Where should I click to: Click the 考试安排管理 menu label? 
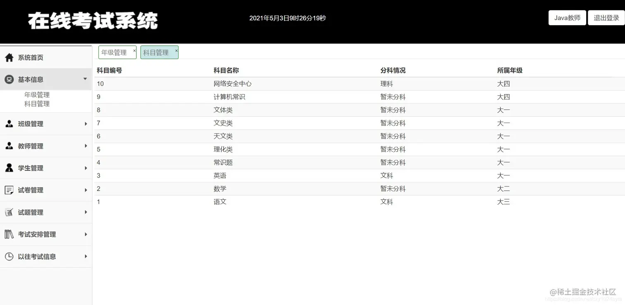pyautogui.click(x=37, y=234)
